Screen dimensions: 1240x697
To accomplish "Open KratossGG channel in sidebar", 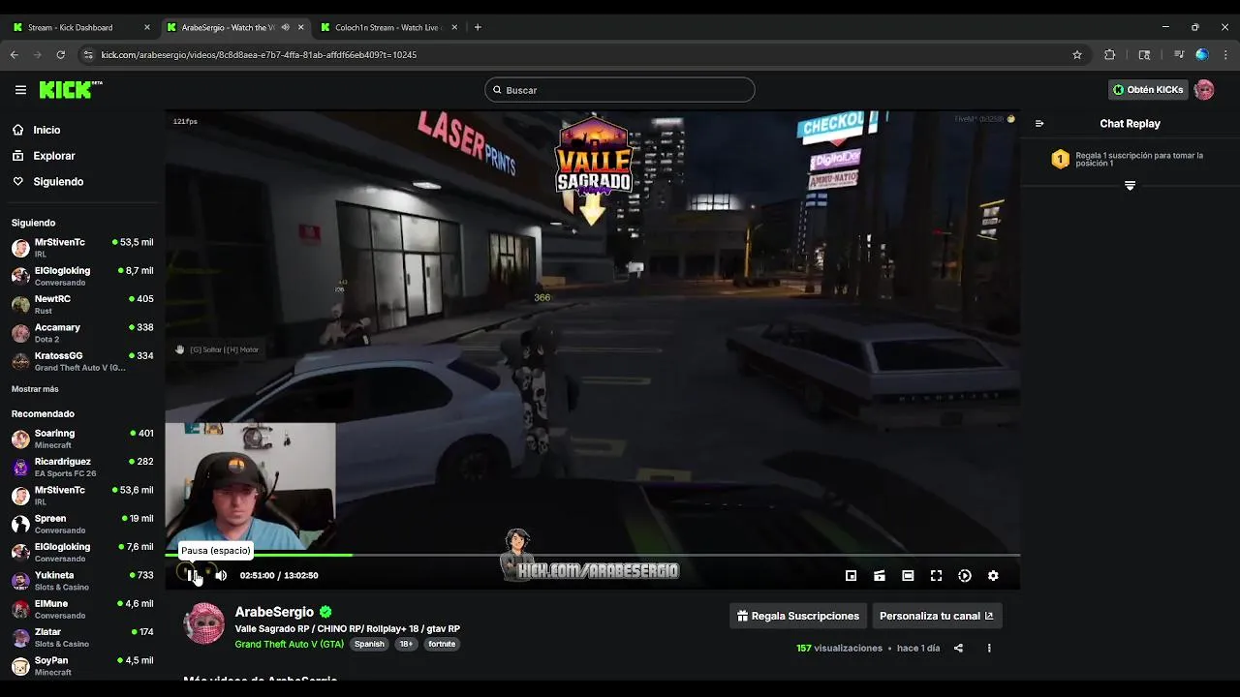I will click(x=82, y=361).
